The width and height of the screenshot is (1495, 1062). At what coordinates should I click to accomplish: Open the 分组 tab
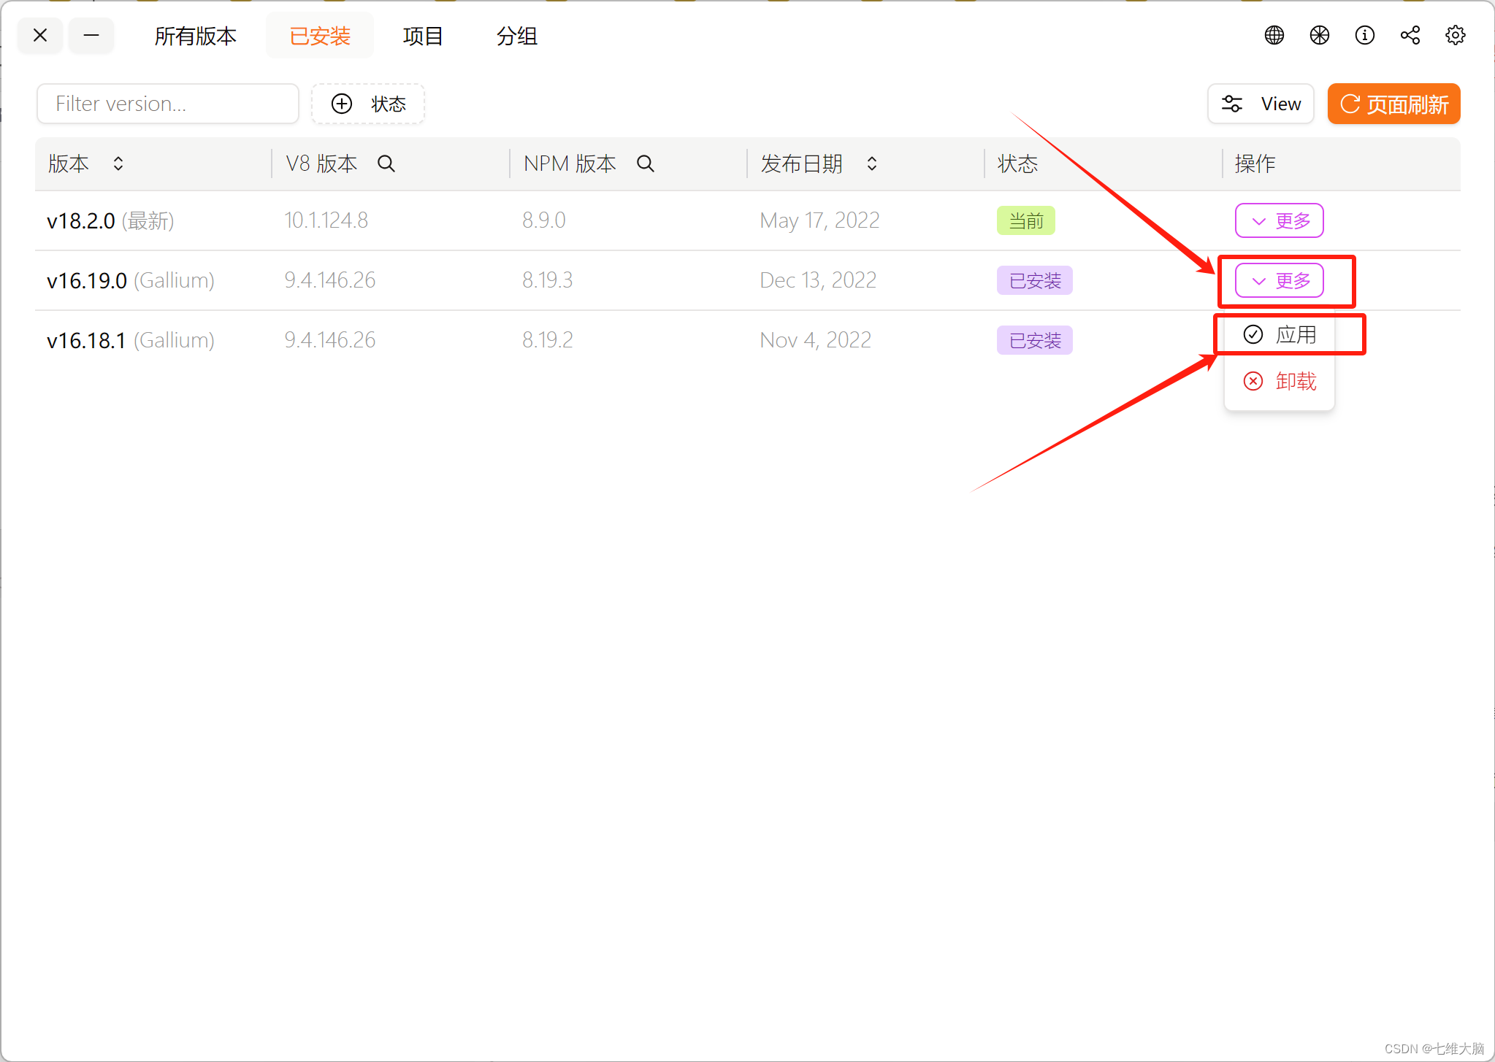(516, 36)
